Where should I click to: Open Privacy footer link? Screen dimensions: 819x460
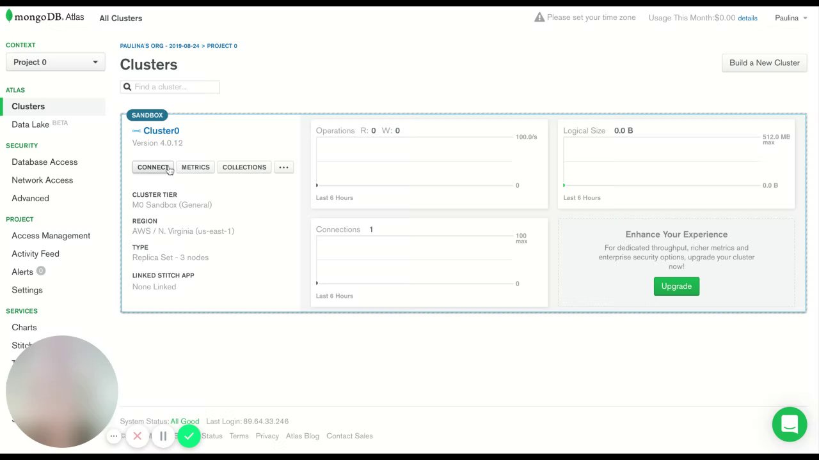[x=267, y=436]
